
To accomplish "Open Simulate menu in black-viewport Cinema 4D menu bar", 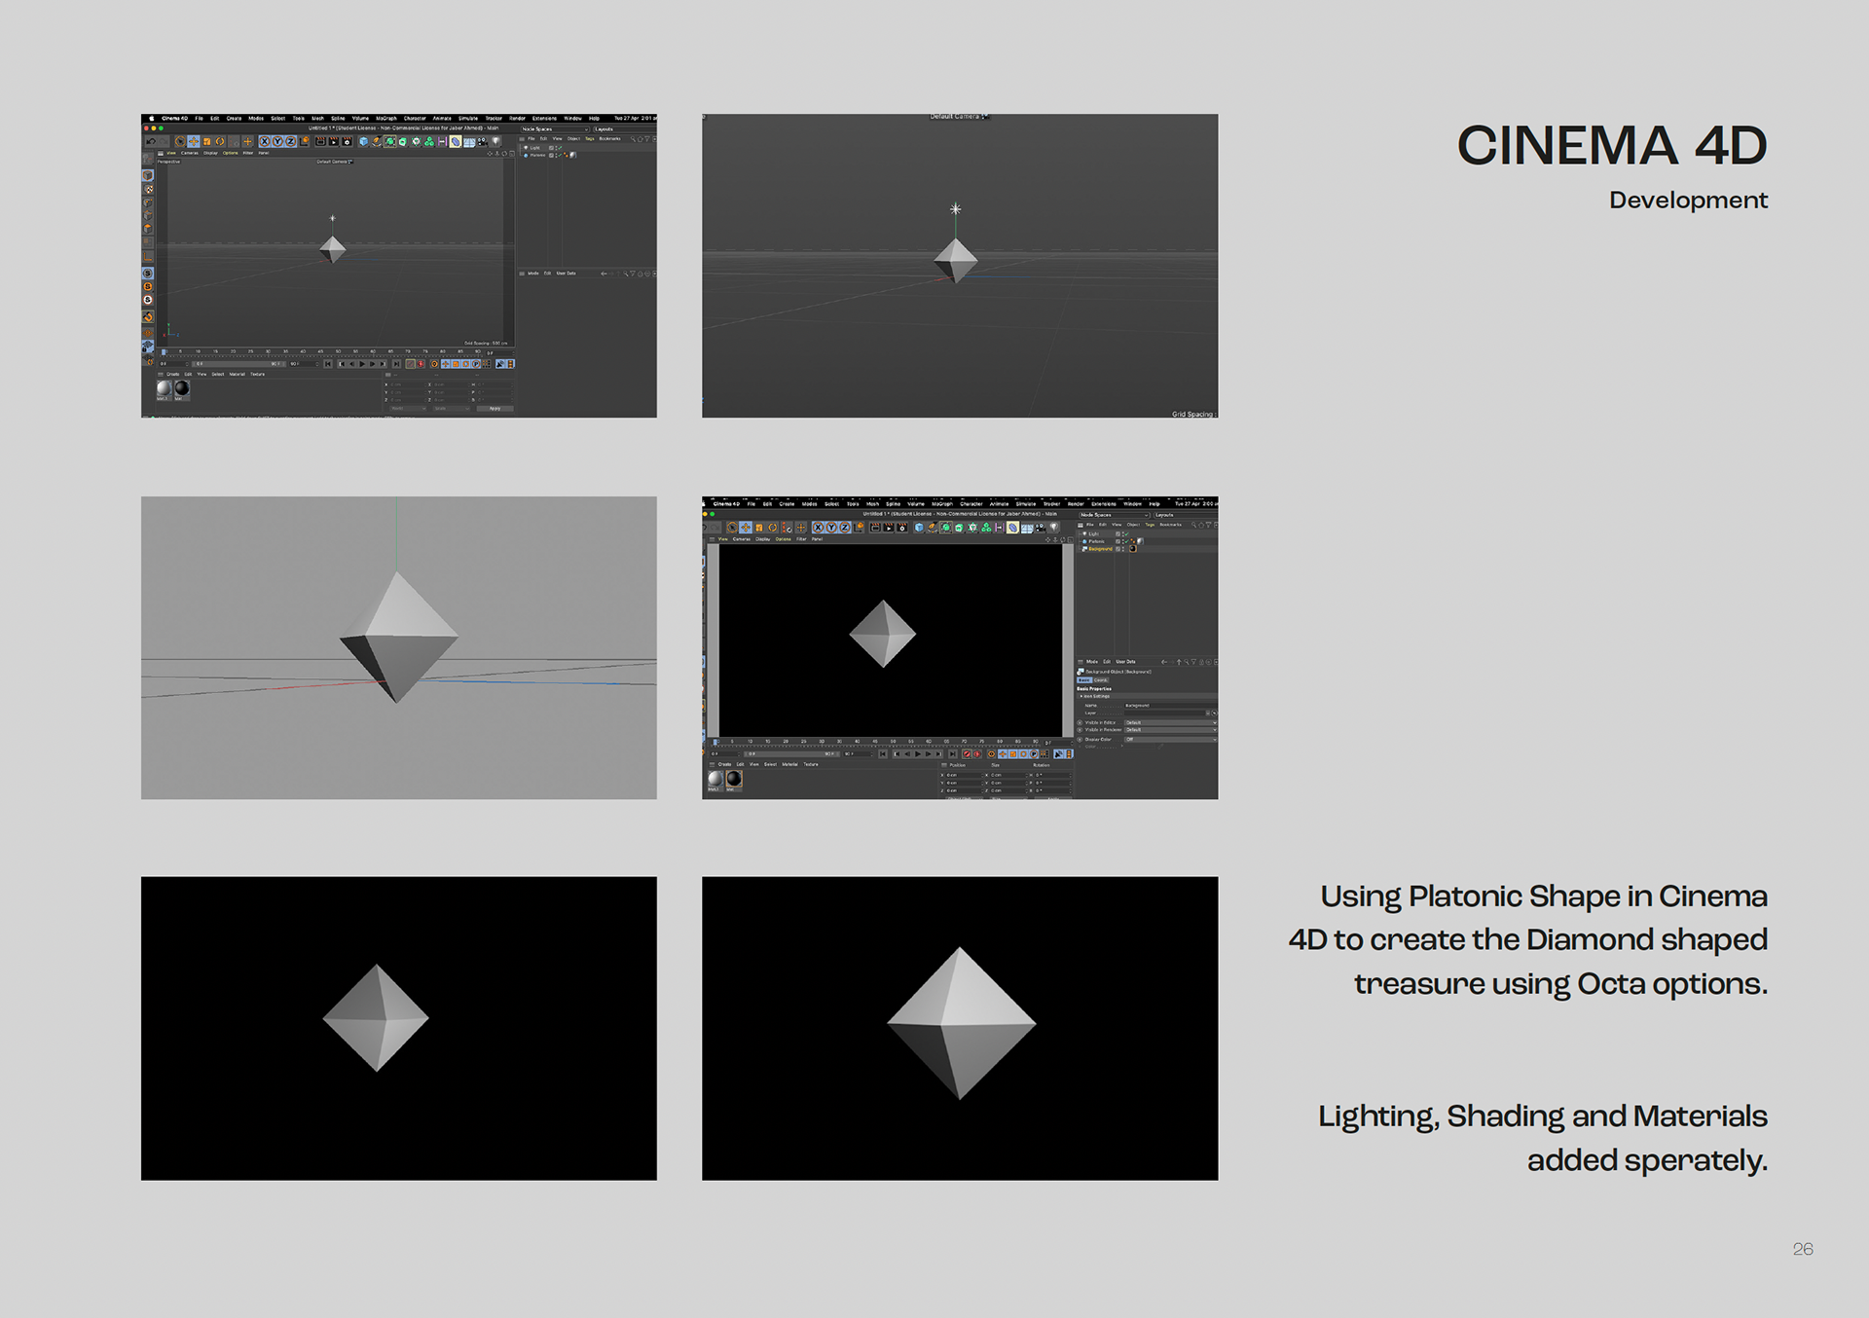I will point(1026,504).
